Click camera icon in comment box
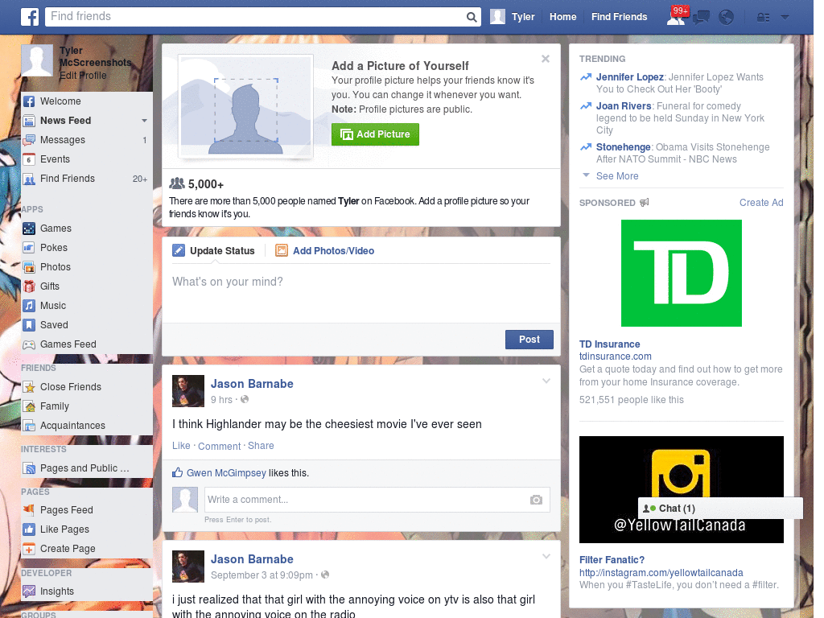The image size is (824, 618). pos(536,500)
